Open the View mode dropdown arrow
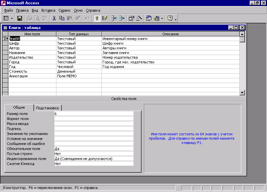The width and height of the screenshot is (267, 192). [12, 18]
